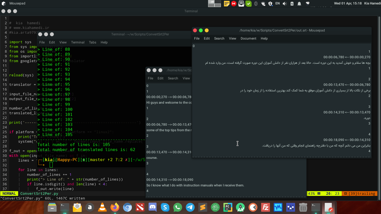Click the 'Total number of lines is: 105' output
Image resolution: width=381 pixels, height=214 pixels.
click(x=74, y=145)
